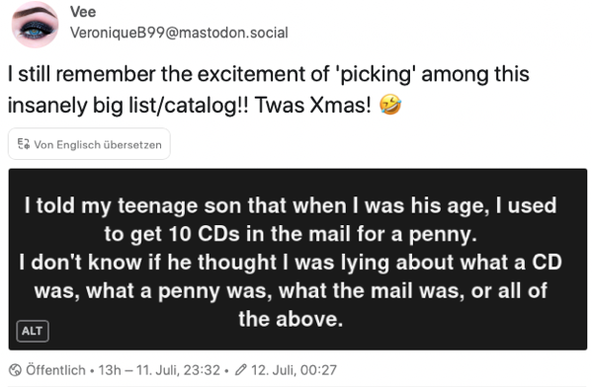592x387 pixels.
Task: Open VeroniqueB99@mastodon.social account handle
Action: [179, 33]
